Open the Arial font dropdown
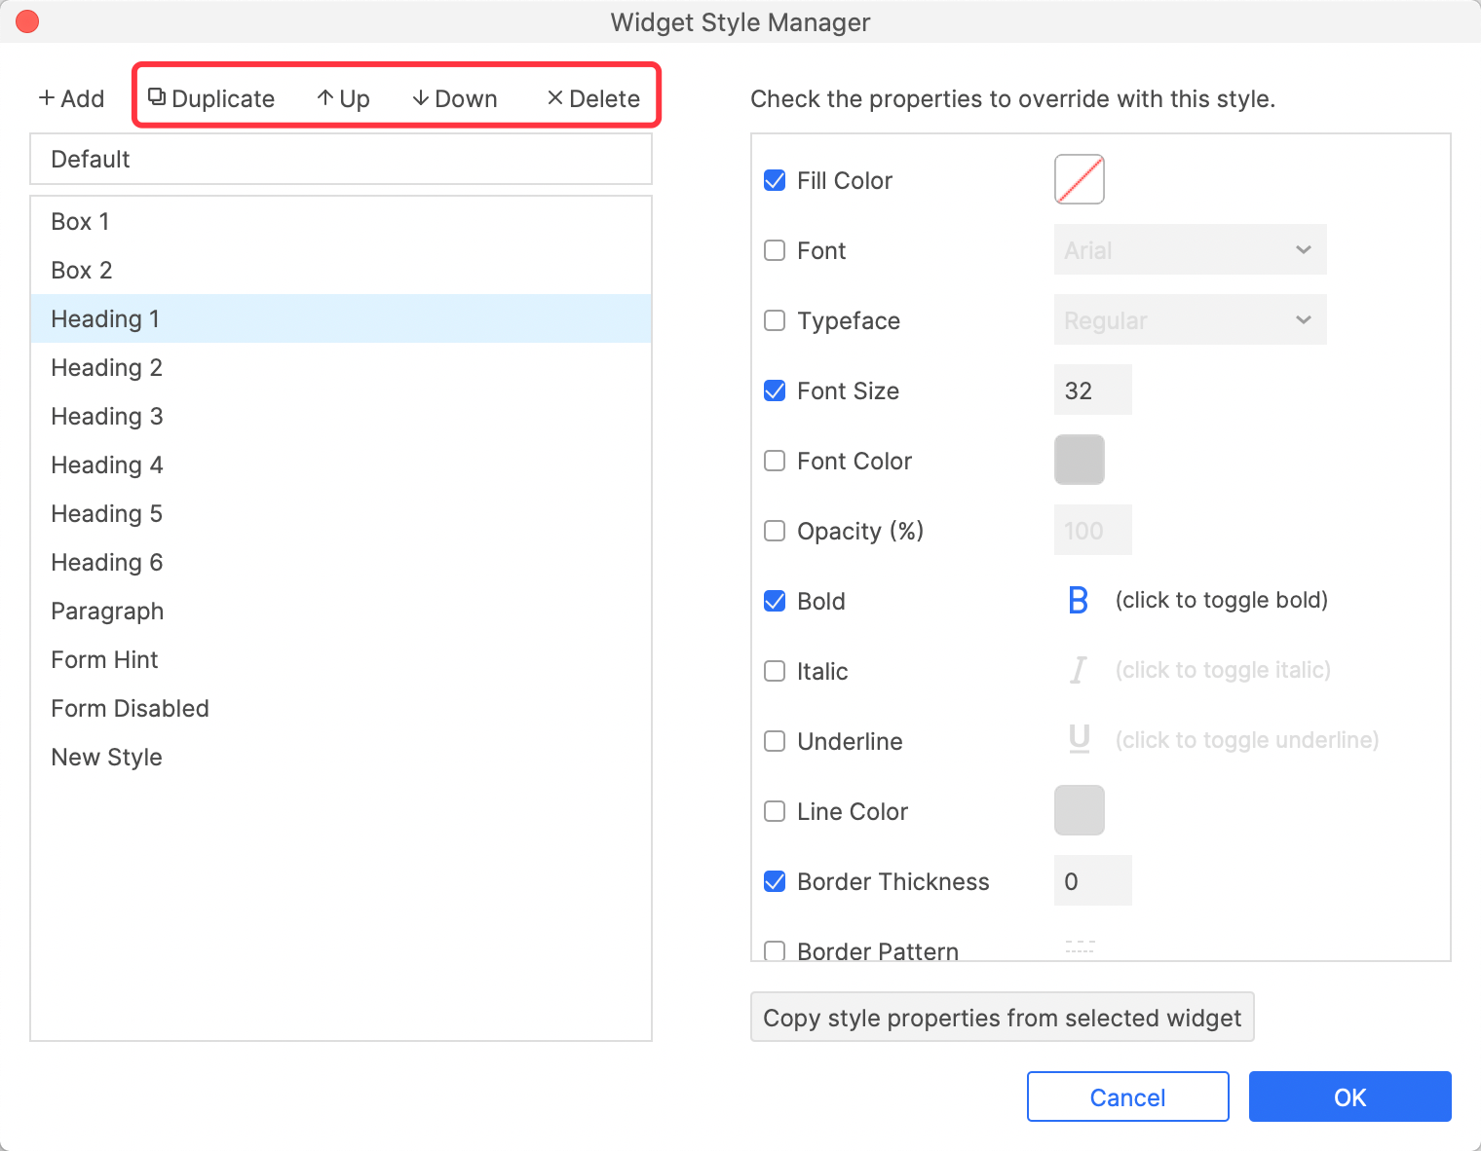Screen dimensions: 1481x1151 [x=1190, y=250]
